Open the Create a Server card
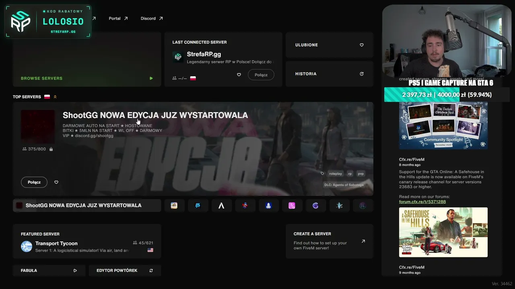This screenshot has height=289, width=515. (x=330, y=241)
